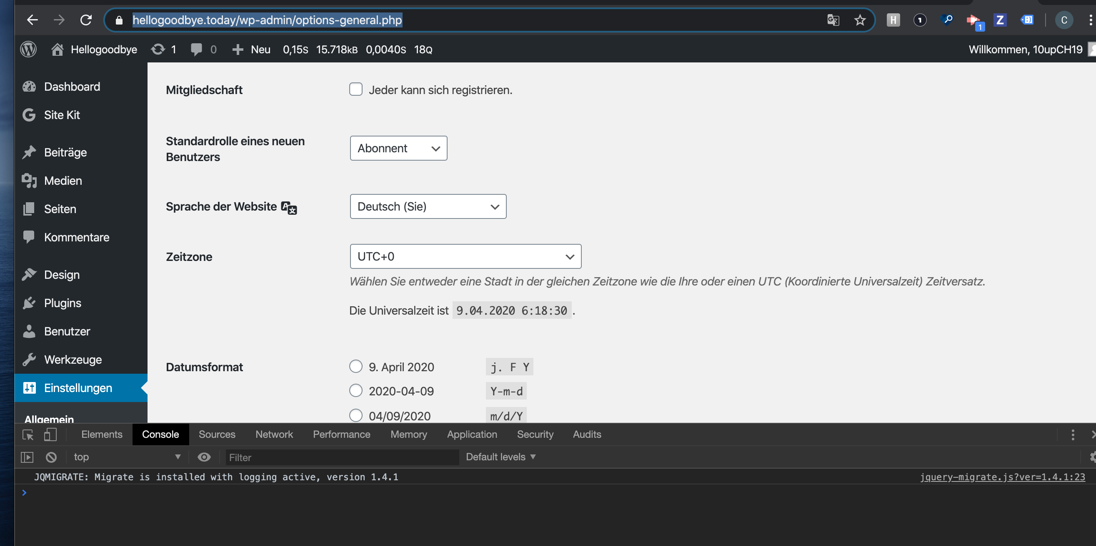Screen dimensions: 1096x546
Task: Select date format 9. April 2020
Action: 356,366
